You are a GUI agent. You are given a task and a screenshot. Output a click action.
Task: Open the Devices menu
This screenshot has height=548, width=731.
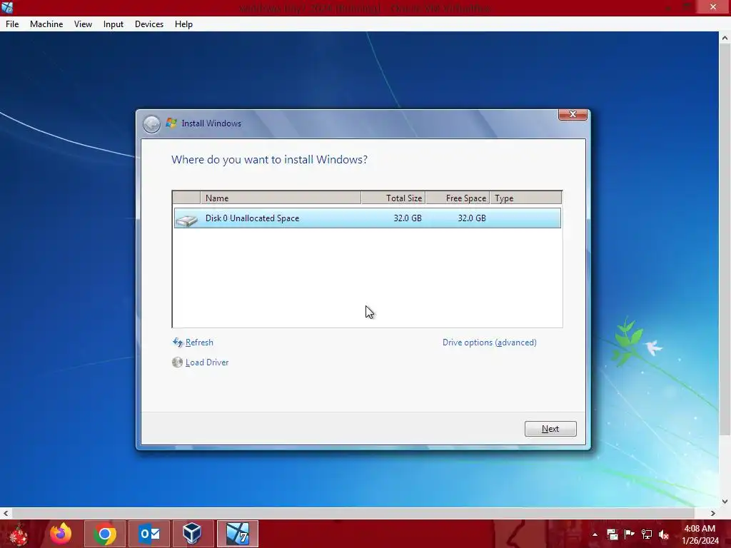[149, 24]
